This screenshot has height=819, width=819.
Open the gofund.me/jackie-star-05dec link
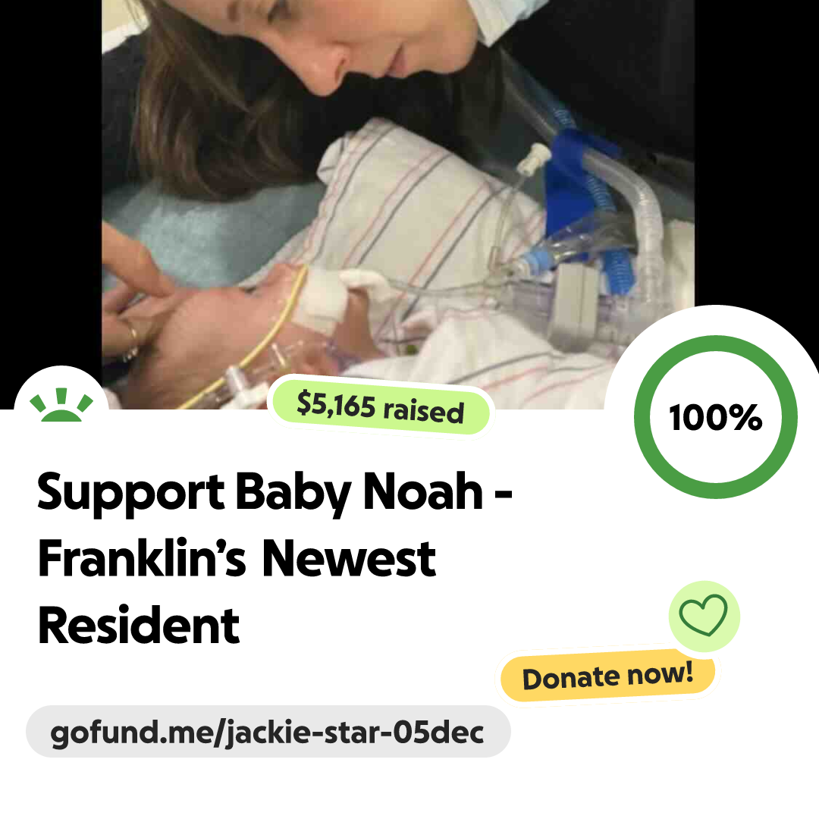click(268, 732)
